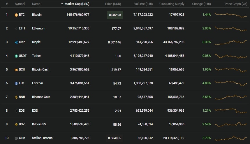Click the Bitcoin BTC coin icon

pos(16,15)
